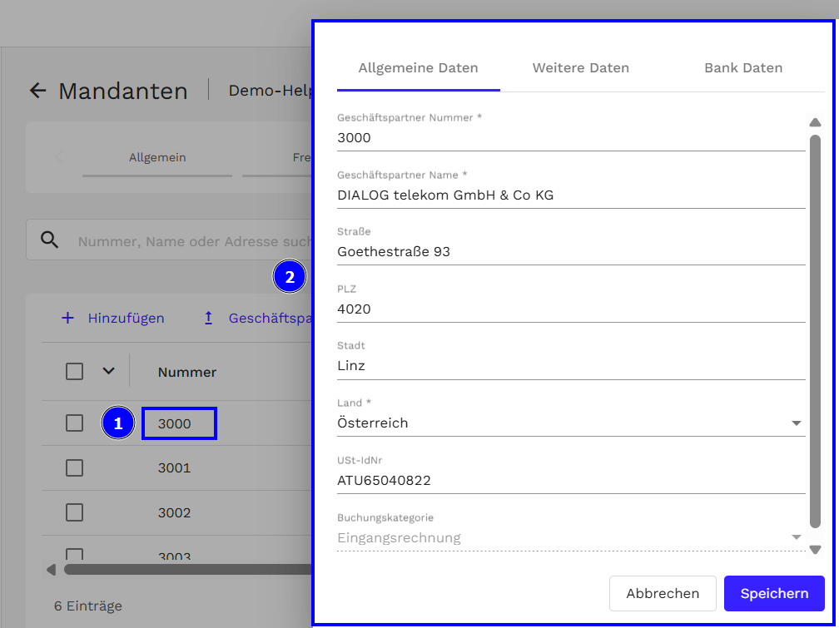Switch to the Bank Daten tab
The image size is (839, 628).
click(x=742, y=68)
